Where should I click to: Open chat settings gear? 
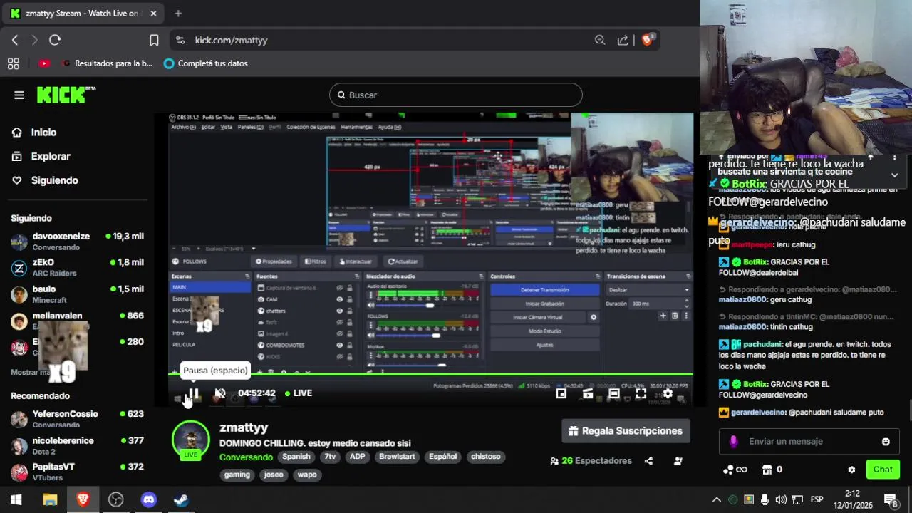[851, 470]
